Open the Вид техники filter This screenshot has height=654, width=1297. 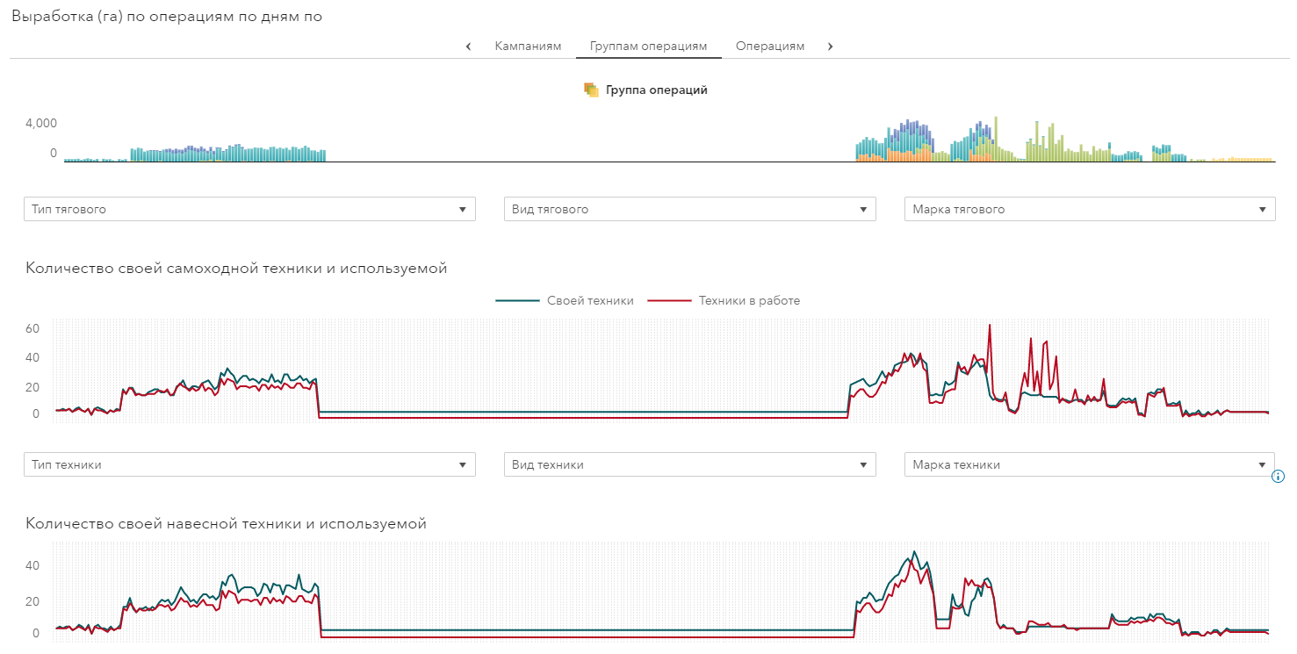click(689, 464)
